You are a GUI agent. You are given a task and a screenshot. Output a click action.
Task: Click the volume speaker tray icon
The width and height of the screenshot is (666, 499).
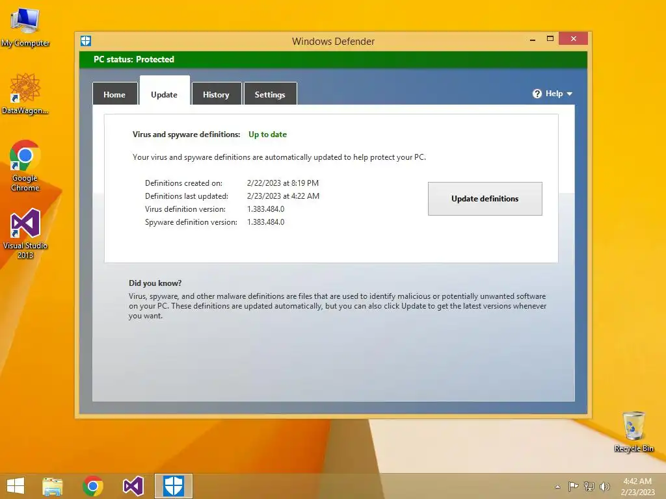[x=604, y=486]
